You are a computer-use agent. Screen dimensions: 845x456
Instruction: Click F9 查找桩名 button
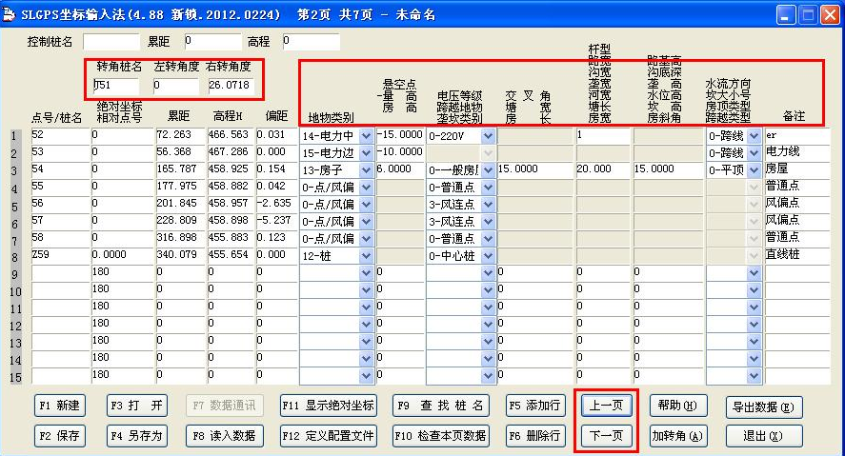pyautogui.click(x=441, y=406)
